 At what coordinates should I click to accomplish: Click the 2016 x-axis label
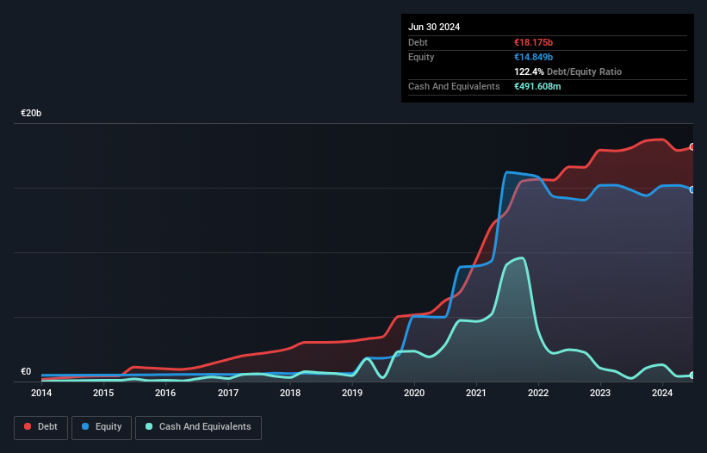pos(165,393)
